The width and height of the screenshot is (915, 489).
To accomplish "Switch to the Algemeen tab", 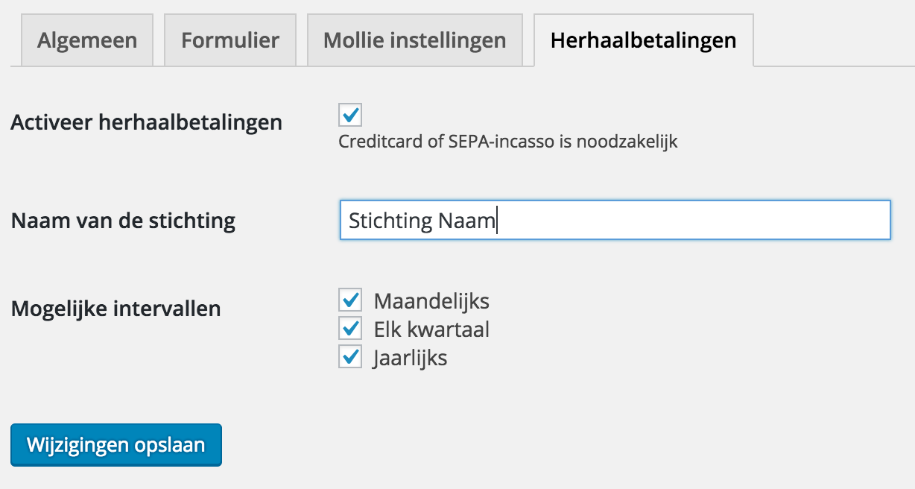I will coord(87,40).
